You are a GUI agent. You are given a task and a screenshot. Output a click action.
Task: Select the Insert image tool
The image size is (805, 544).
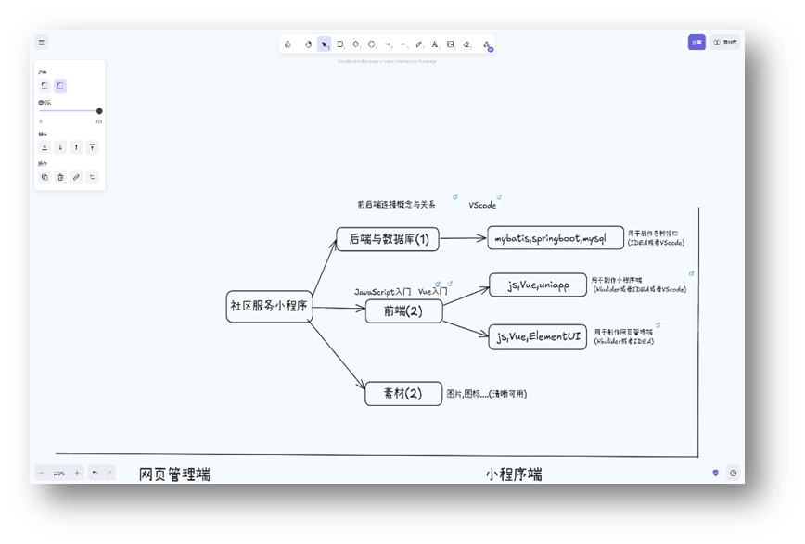[451, 44]
